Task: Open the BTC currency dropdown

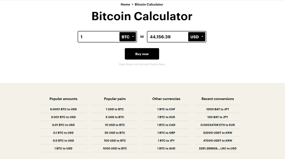Action: pyautogui.click(x=128, y=37)
